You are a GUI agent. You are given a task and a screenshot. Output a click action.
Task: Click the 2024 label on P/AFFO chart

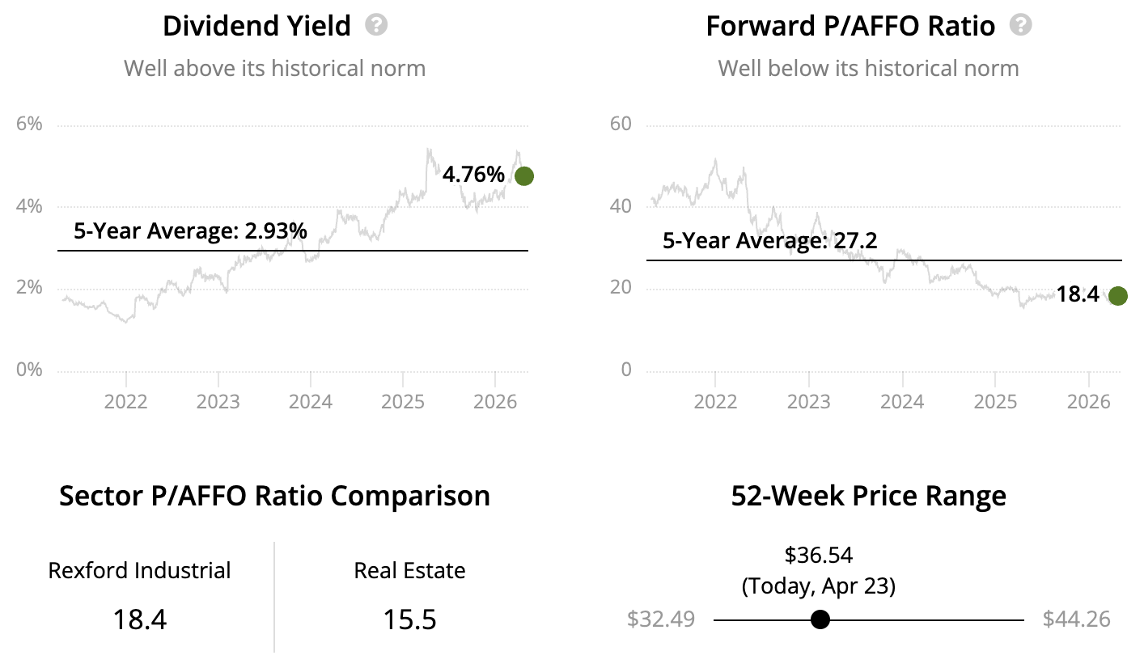901,402
